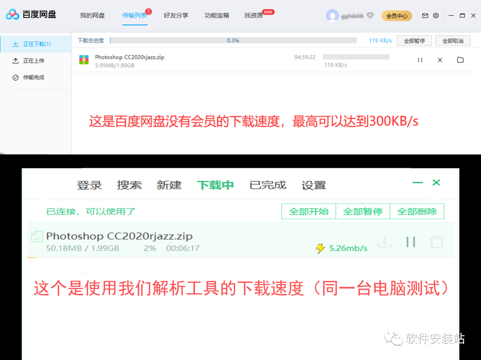The width and height of the screenshot is (481, 360).
Task: Click 全部删除 button
Action: (417, 211)
